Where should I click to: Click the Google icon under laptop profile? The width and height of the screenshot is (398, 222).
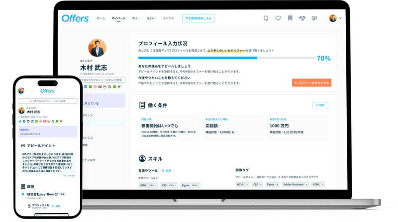tap(109, 87)
